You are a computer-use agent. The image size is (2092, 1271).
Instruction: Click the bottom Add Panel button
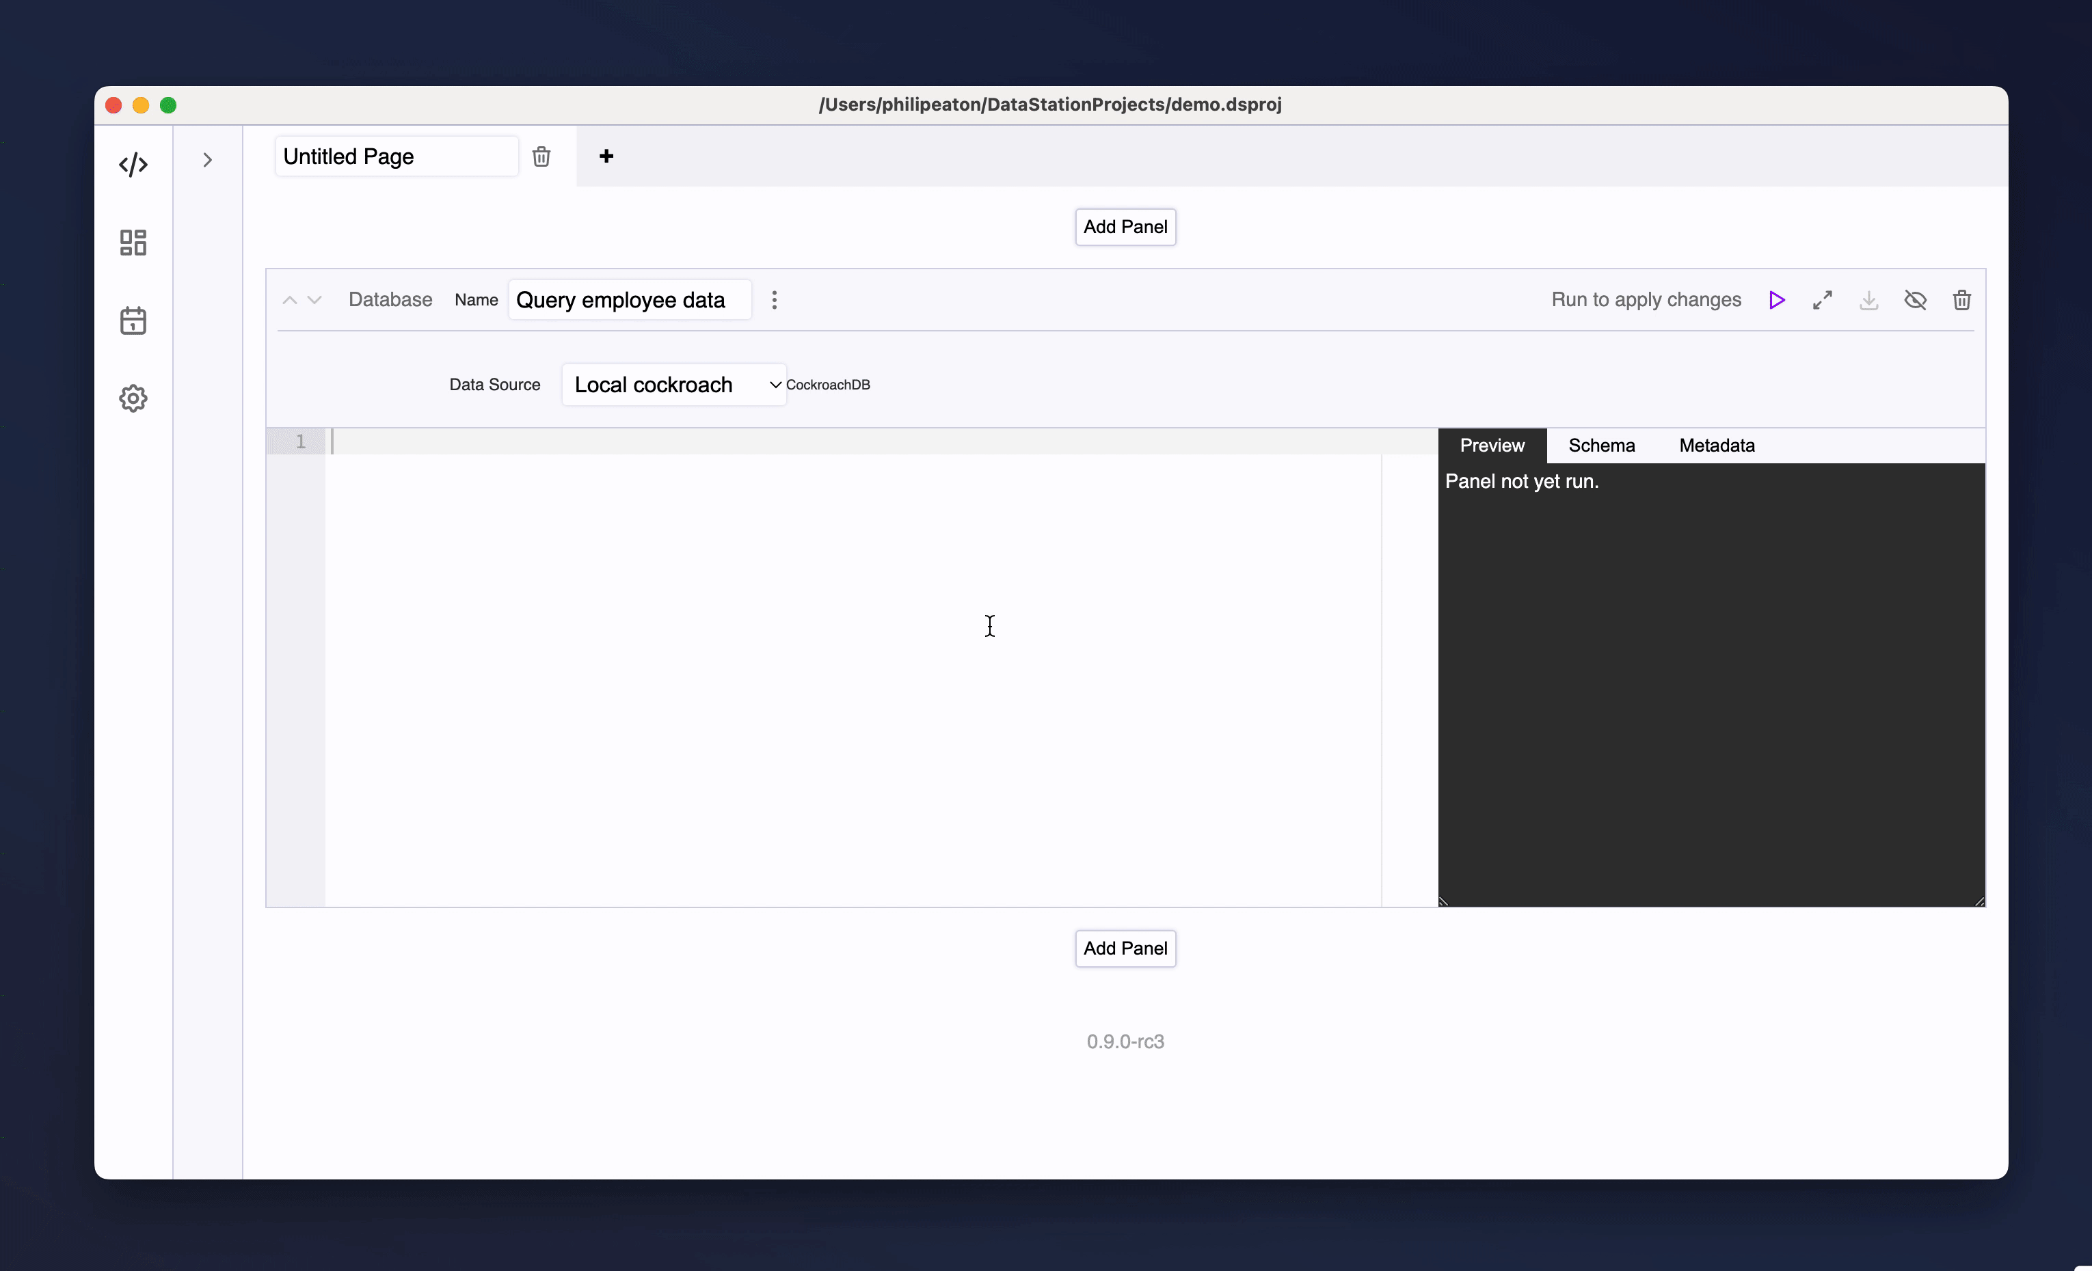[x=1125, y=947]
